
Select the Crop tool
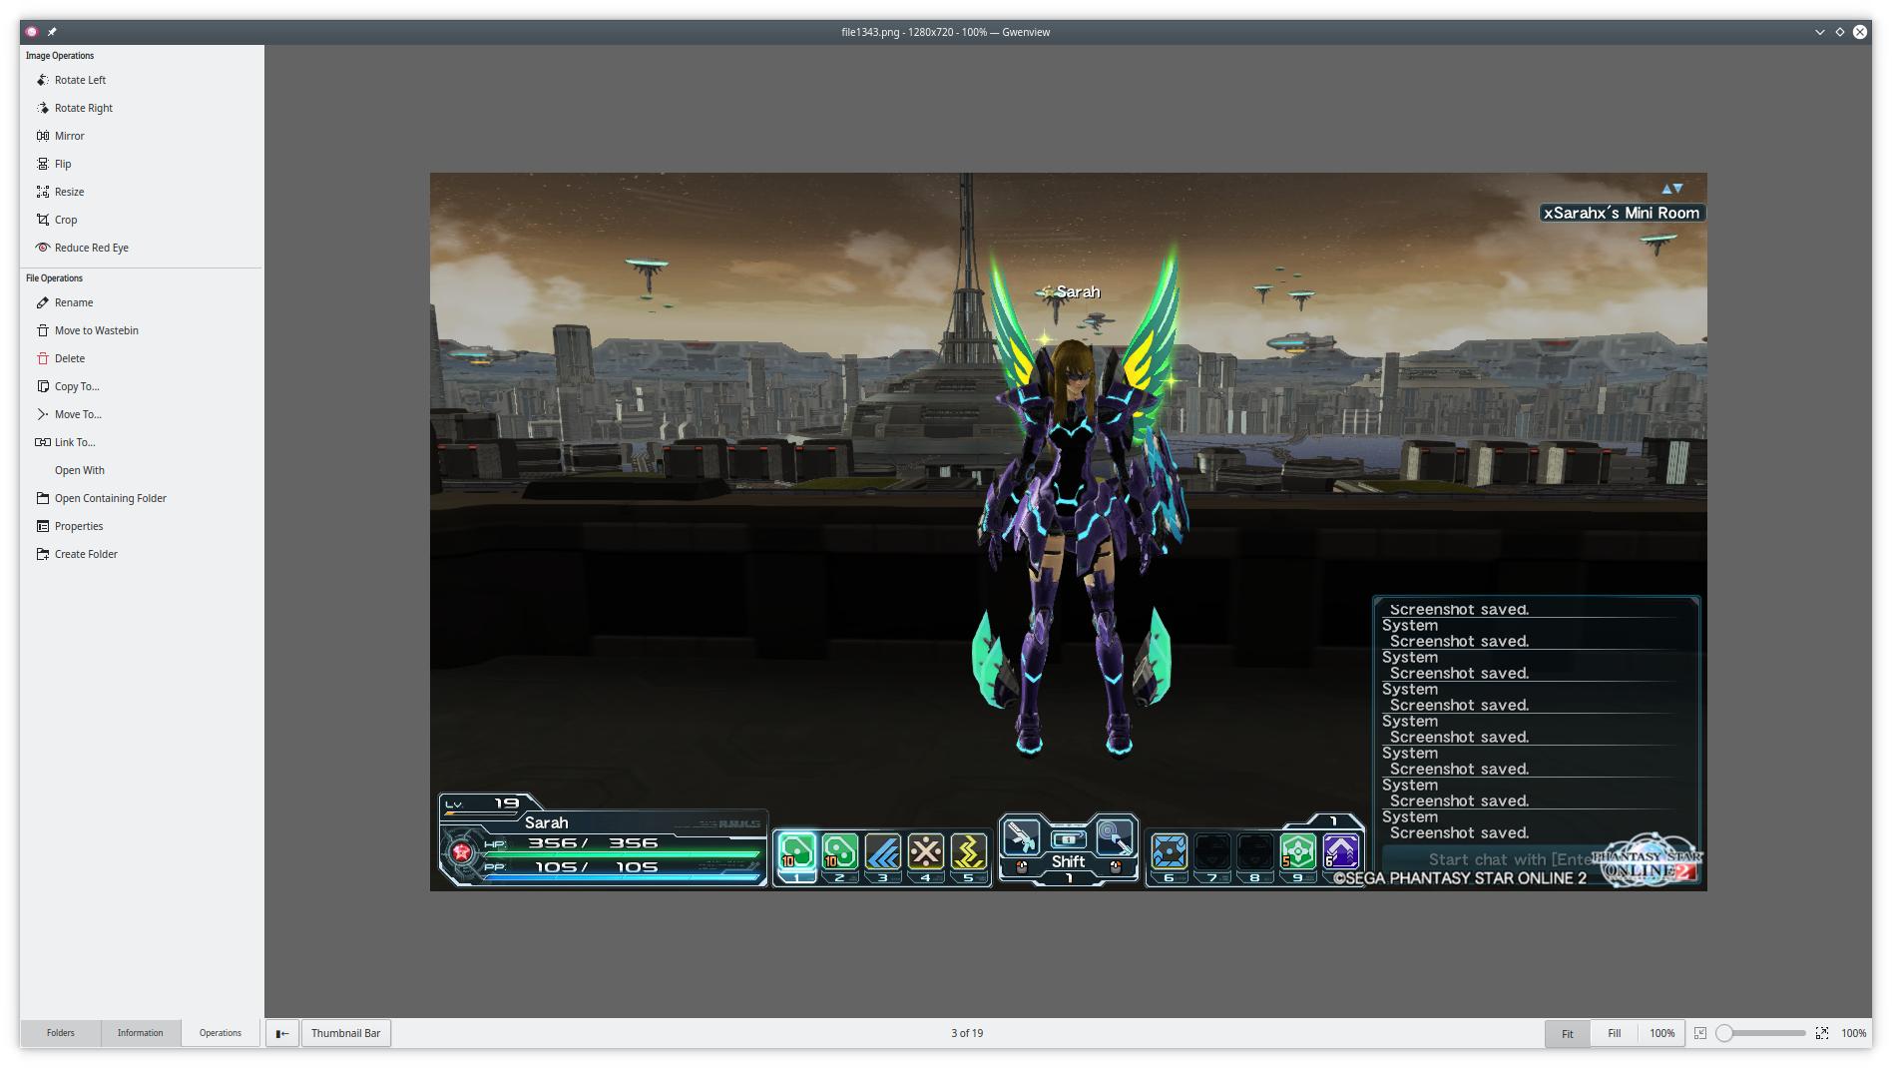click(x=65, y=220)
